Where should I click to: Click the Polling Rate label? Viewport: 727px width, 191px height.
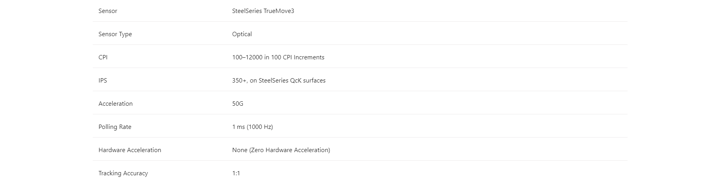pos(115,127)
